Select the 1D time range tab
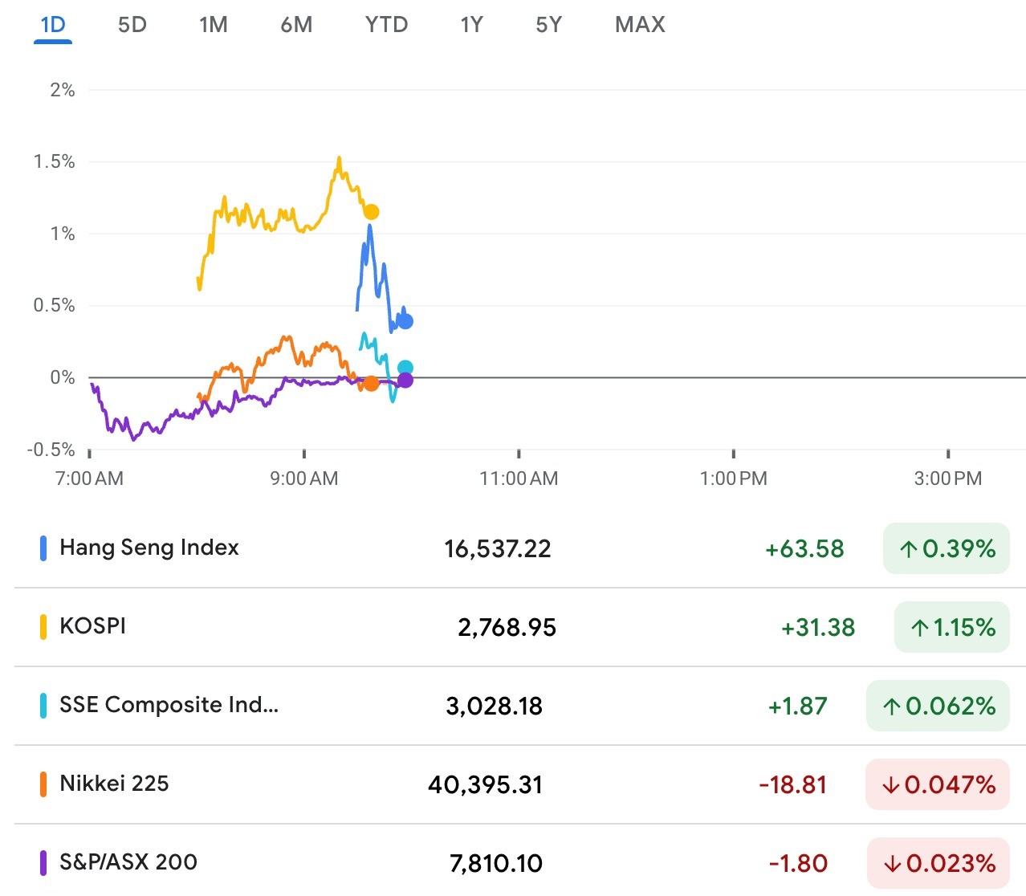1026x896 pixels. pos(53,25)
